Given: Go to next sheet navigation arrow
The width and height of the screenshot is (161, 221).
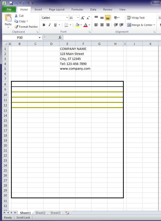Looking at the screenshot, I should coord(11,213).
